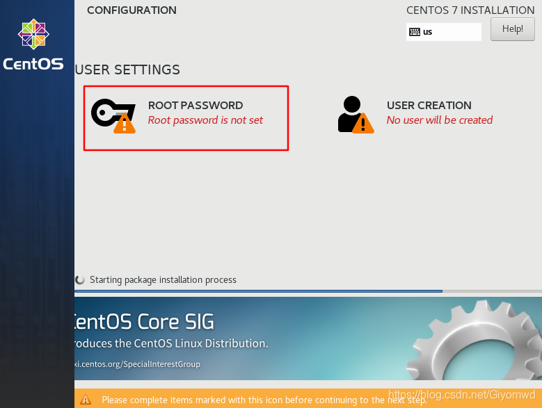Click warning triangle icon in orange bar

click(x=86, y=400)
